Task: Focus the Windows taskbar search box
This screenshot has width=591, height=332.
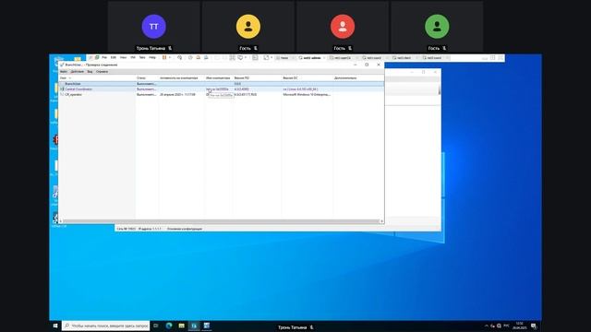Action: (x=106, y=326)
